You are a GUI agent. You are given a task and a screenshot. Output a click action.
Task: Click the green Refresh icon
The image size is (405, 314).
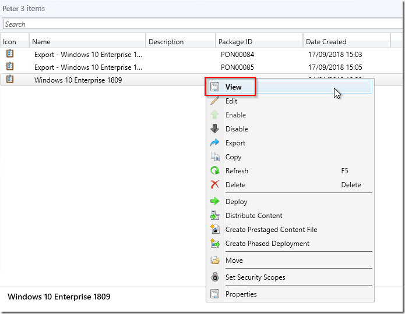(x=214, y=171)
